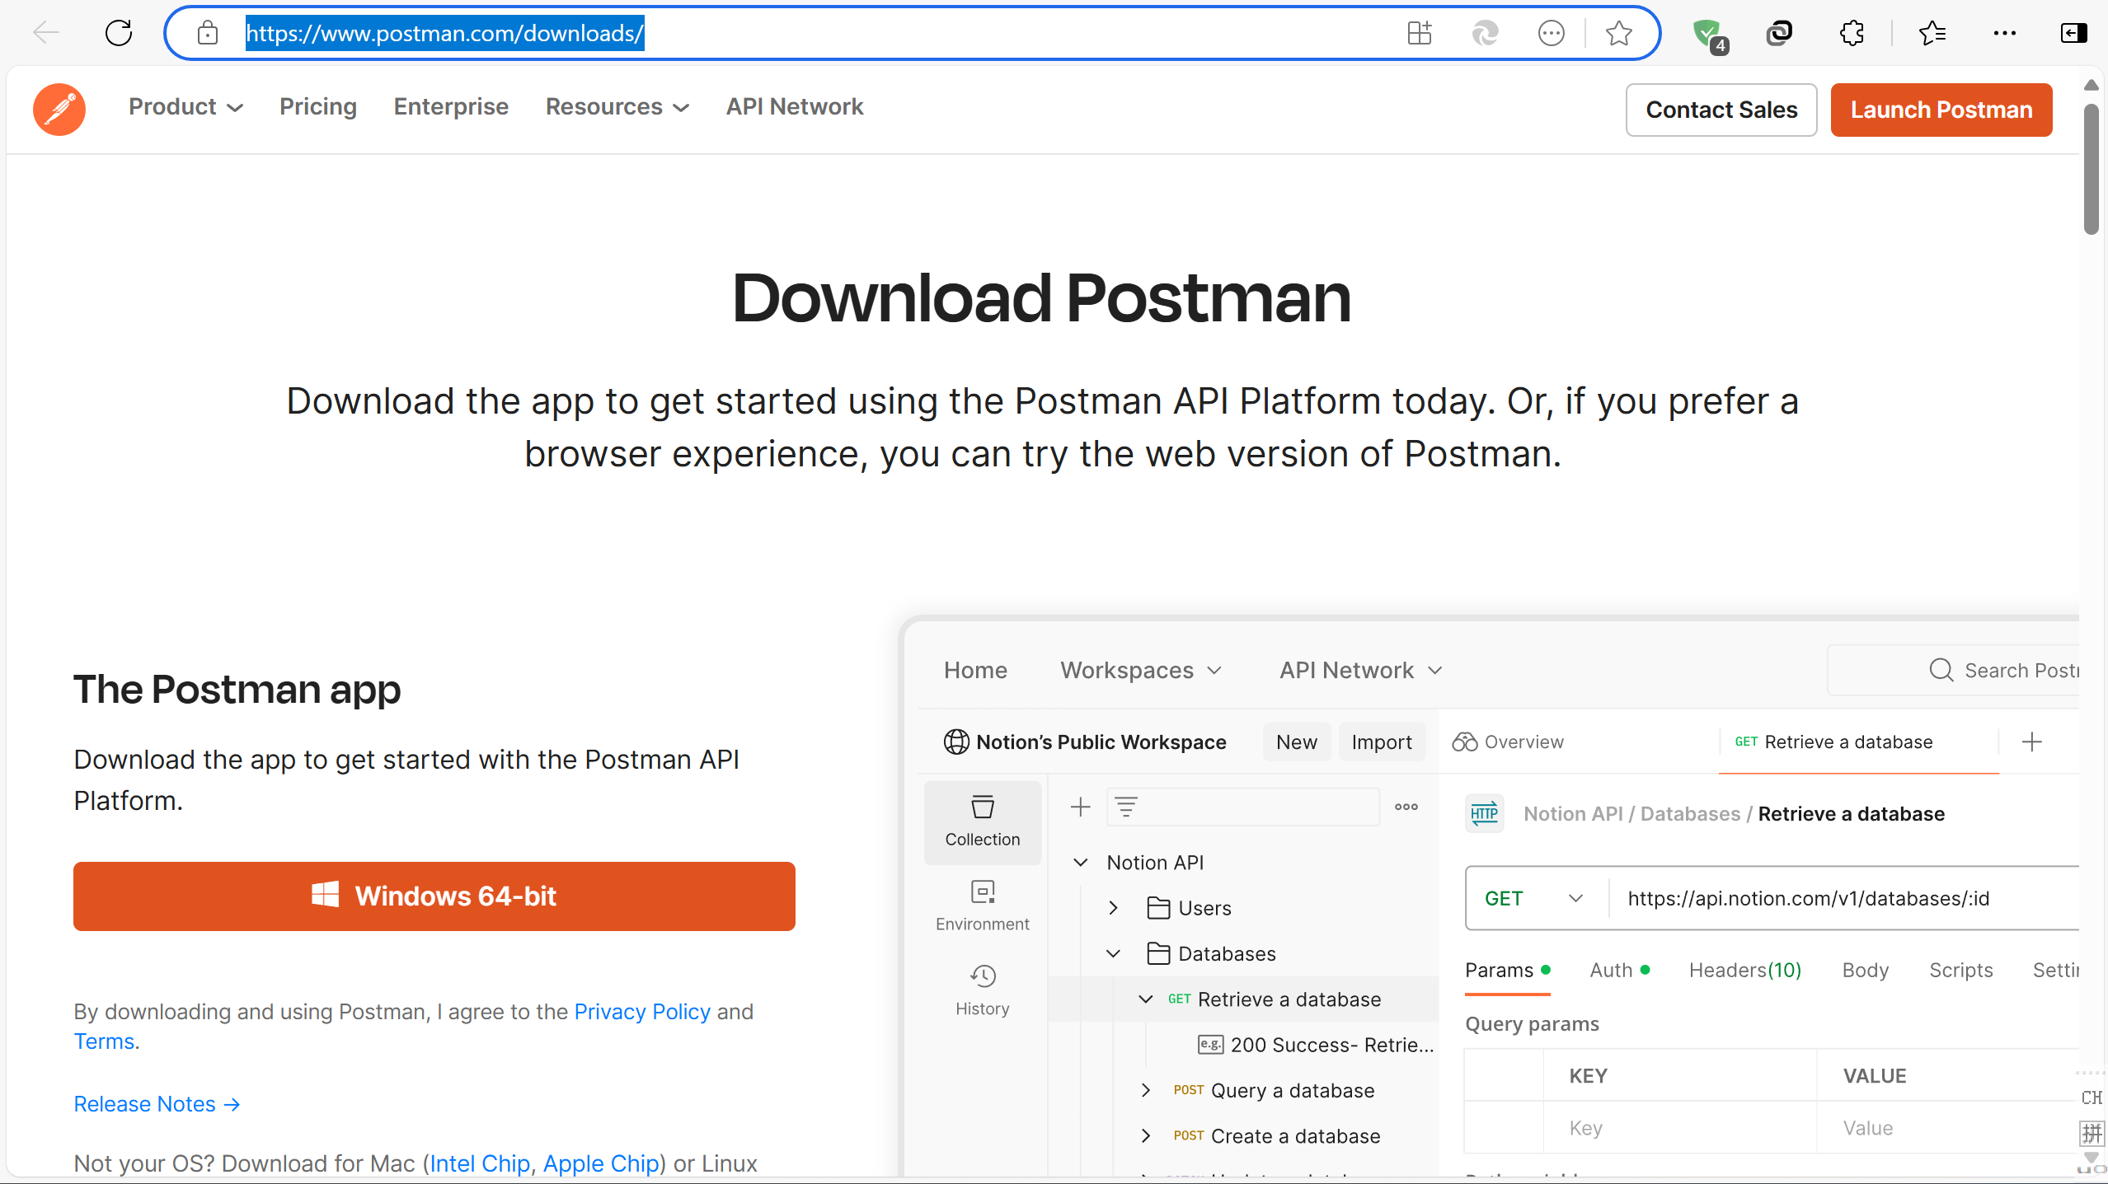Open the Scripts tab
2108x1184 pixels.
(1960, 970)
